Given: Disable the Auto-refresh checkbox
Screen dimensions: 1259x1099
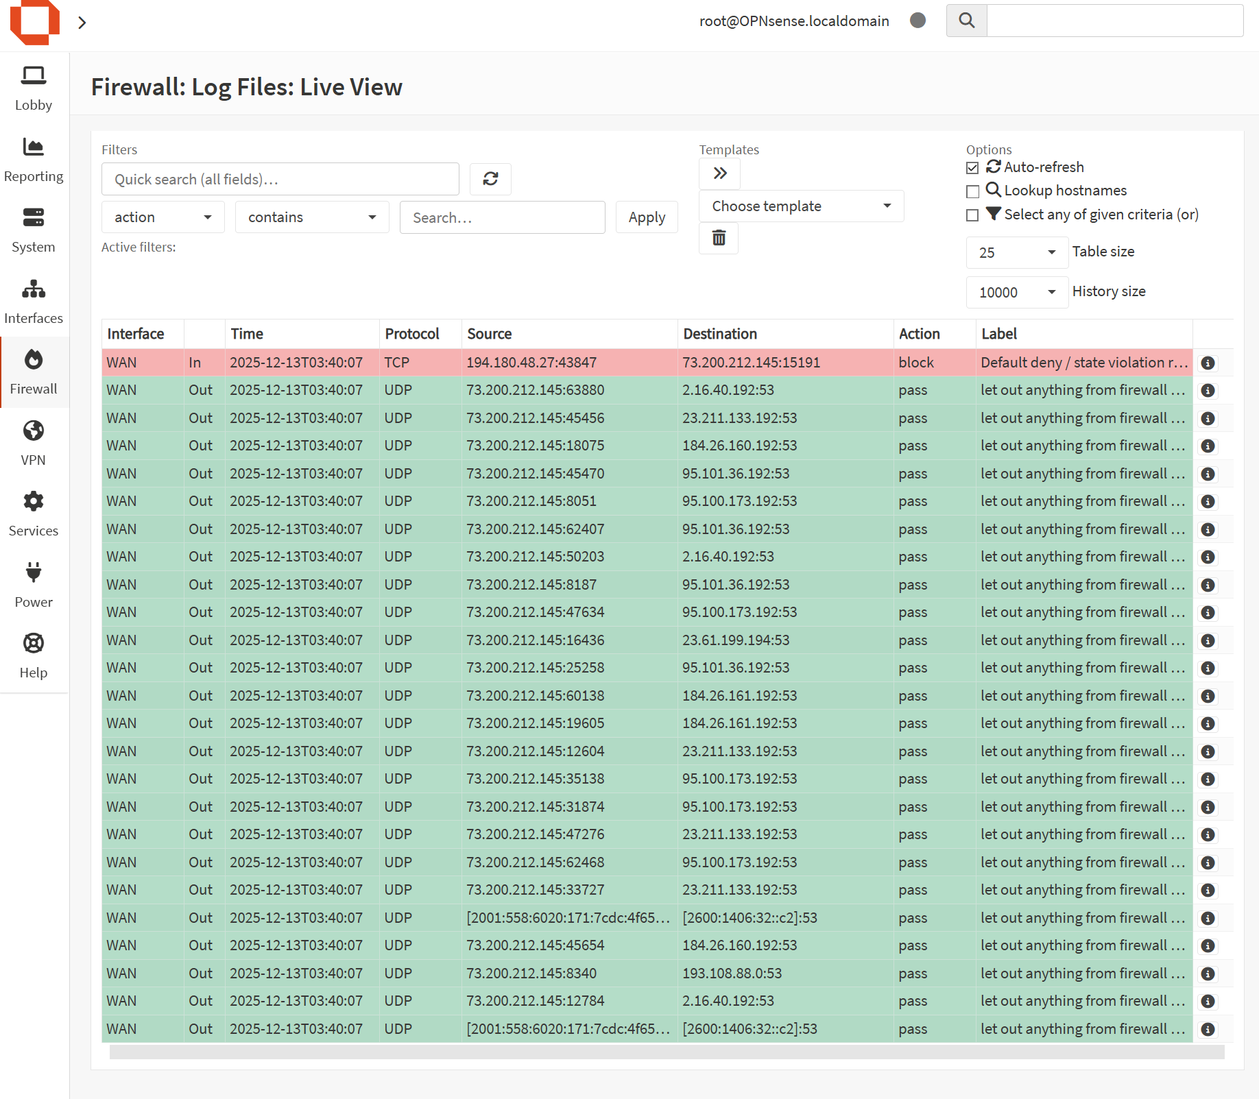Looking at the screenshot, I should click(972, 167).
